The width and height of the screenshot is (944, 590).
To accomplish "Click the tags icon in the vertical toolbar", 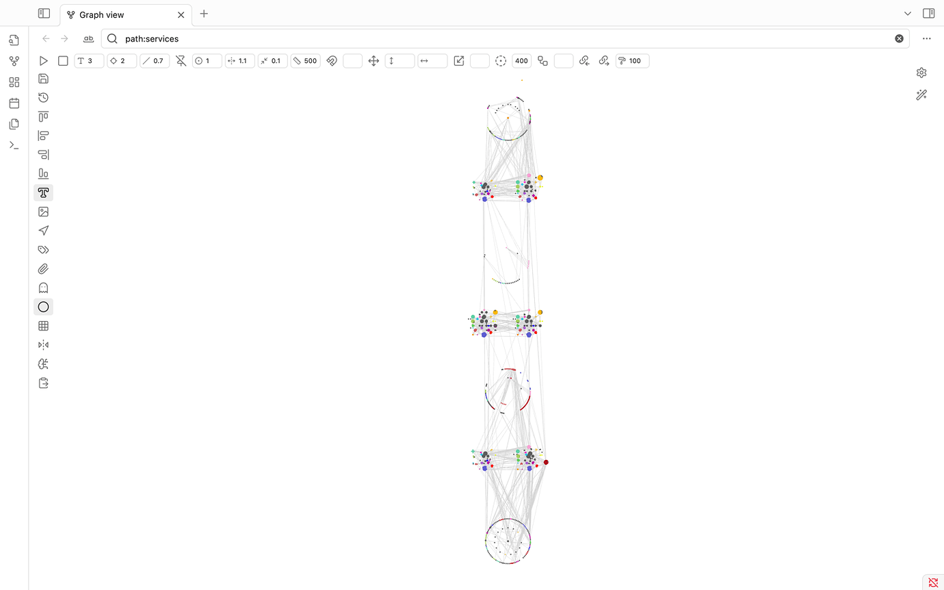I will coord(43,249).
